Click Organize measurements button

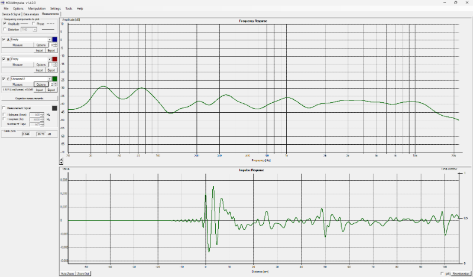click(29, 99)
